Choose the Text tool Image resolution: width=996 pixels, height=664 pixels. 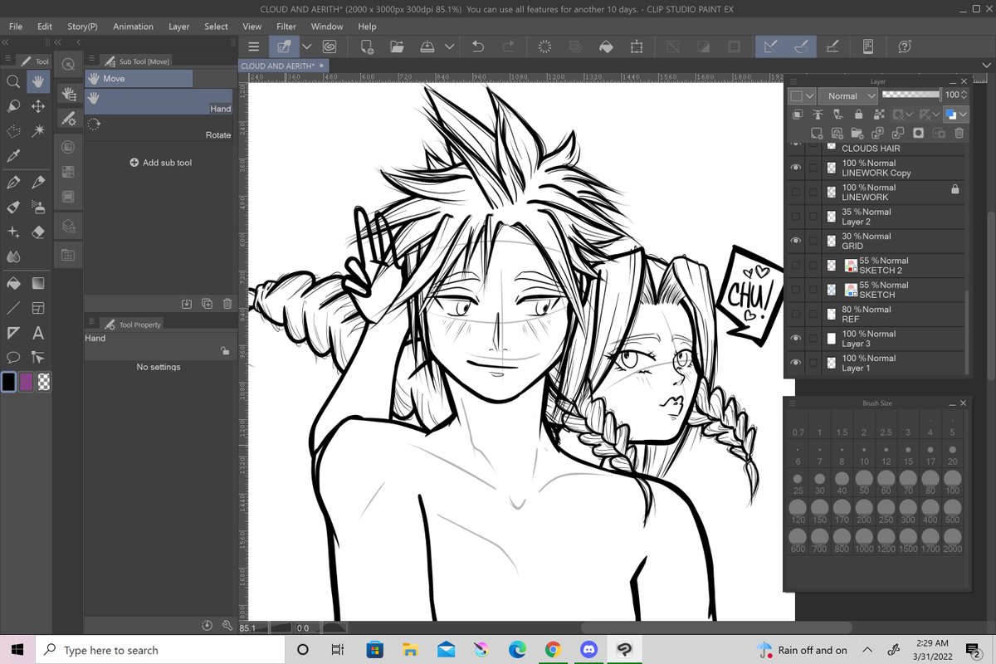point(38,334)
